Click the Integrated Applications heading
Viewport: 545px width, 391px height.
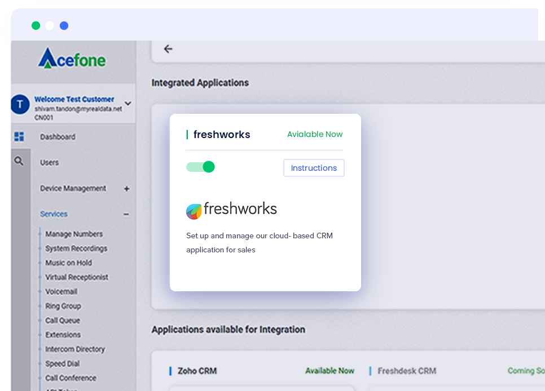[200, 83]
